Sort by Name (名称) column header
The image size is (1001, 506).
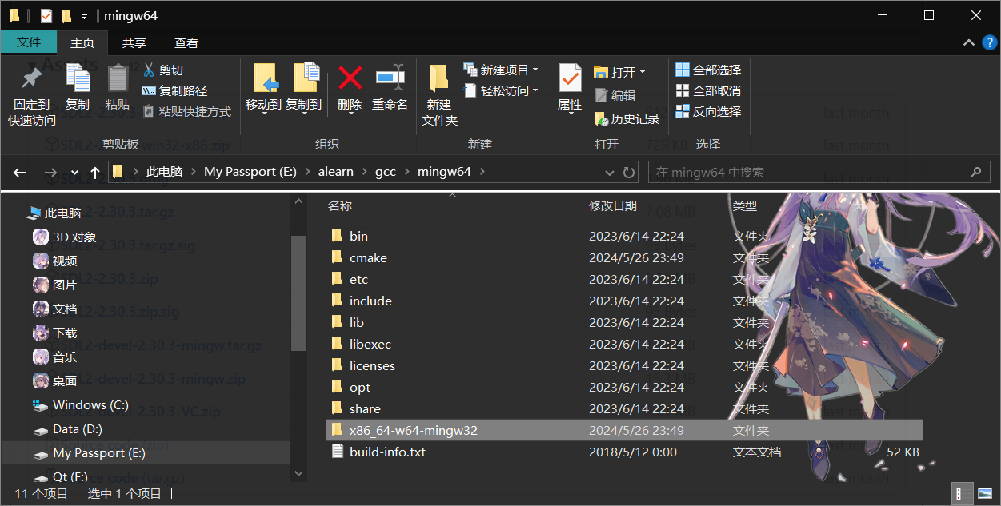click(340, 205)
